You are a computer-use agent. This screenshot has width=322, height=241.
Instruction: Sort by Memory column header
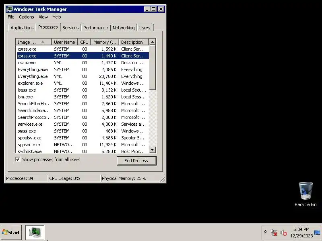[x=105, y=42]
